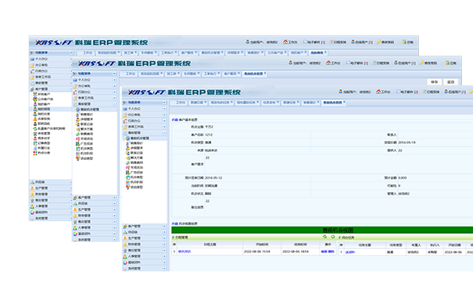473x296 pixels.
Task: Click 电子邮件 icon in front window header
Action: pos(398,92)
